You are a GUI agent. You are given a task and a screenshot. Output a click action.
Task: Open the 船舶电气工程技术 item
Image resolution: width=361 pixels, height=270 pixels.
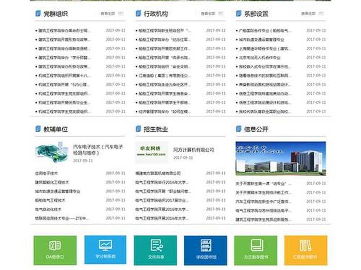[x=50, y=200]
